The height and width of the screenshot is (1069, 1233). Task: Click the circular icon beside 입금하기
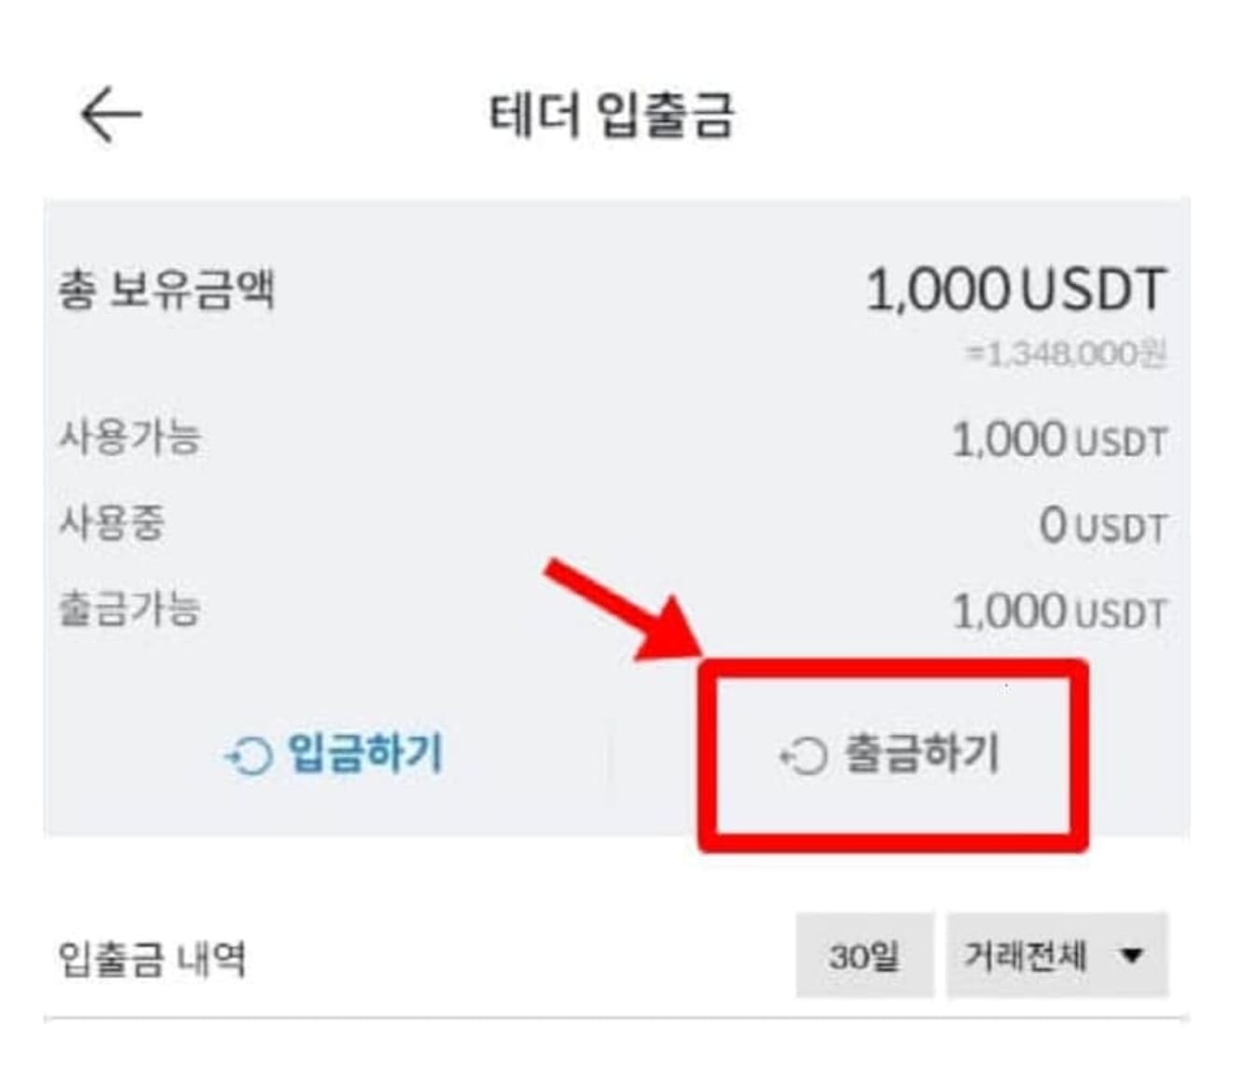[x=248, y=755]
